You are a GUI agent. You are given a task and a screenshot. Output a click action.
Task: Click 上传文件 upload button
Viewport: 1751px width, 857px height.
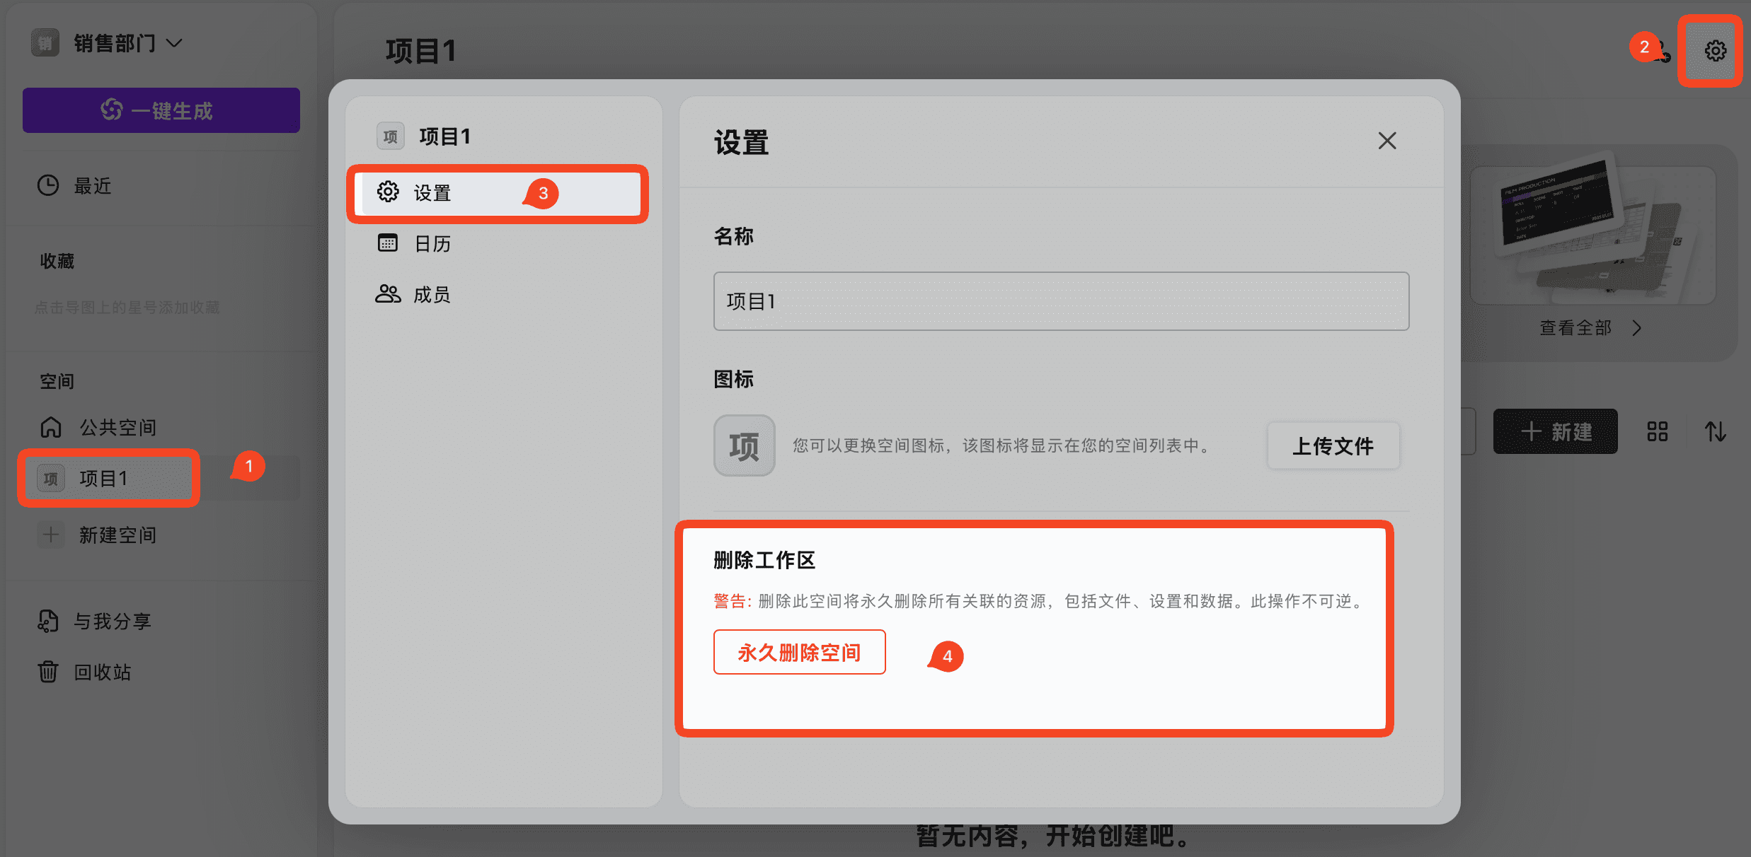click(x=1333, y=445)
